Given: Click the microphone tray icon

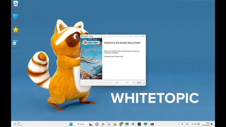Looking at the screenshot, I should [182, 124].
